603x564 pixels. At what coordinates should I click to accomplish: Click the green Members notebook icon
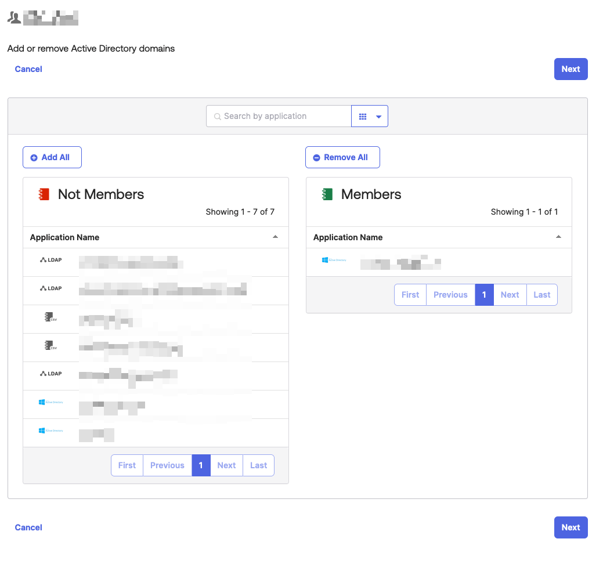327,194
